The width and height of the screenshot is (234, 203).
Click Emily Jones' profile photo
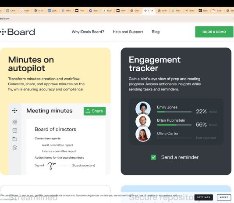pyautogui.click(x=143, y=109)
